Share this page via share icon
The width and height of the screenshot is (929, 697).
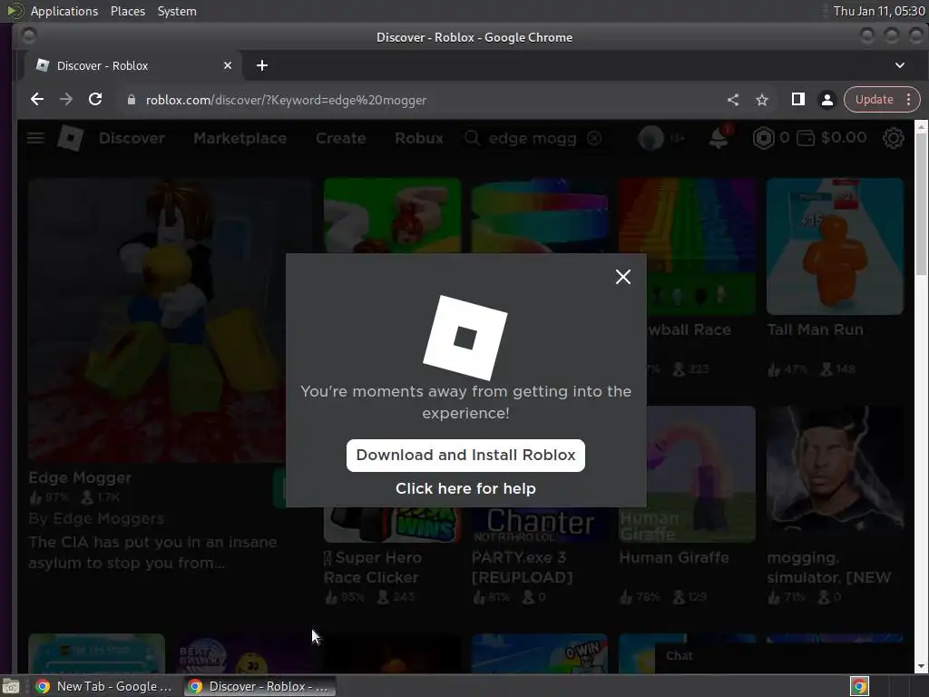pos(733,100)
